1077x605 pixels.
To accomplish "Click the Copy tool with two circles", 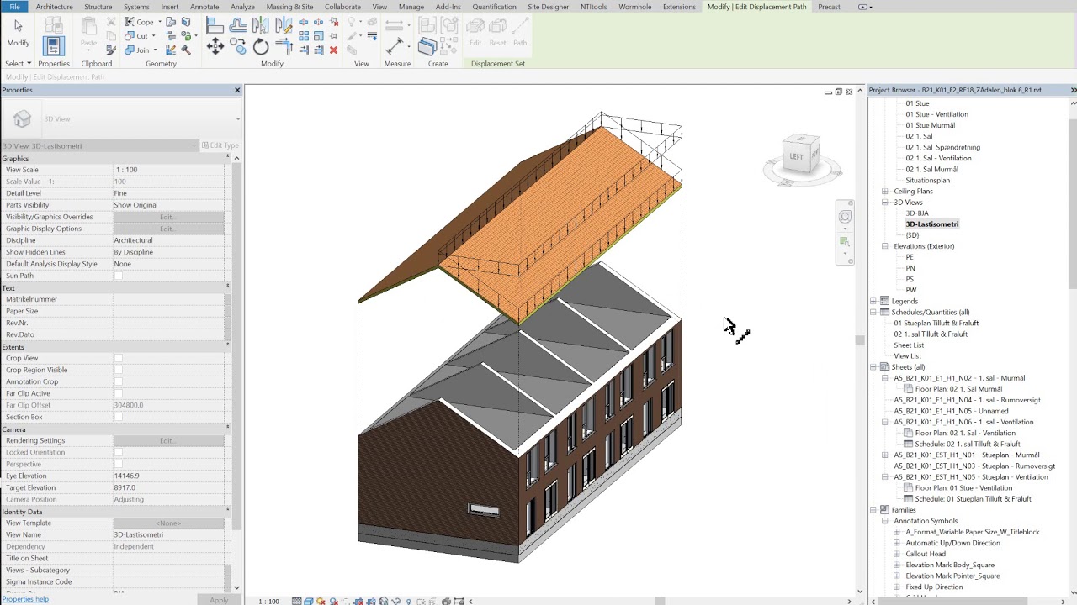I will pyautogui.click(x=238, y=47).
